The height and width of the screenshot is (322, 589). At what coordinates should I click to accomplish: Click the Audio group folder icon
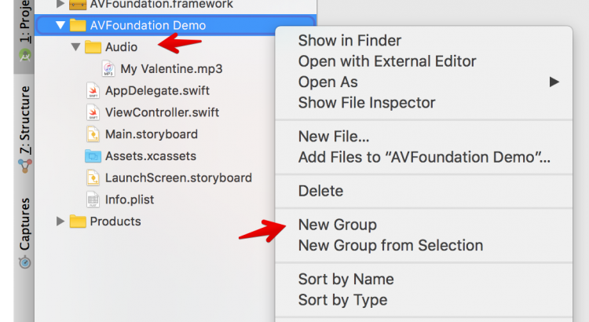93,47
